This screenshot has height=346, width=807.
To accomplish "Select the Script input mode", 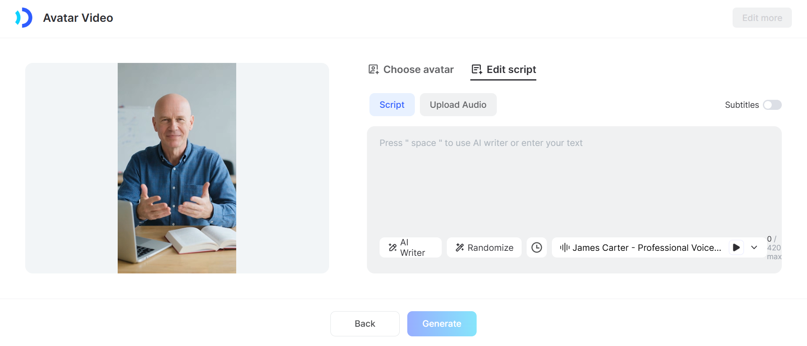I will pos(392,105).
